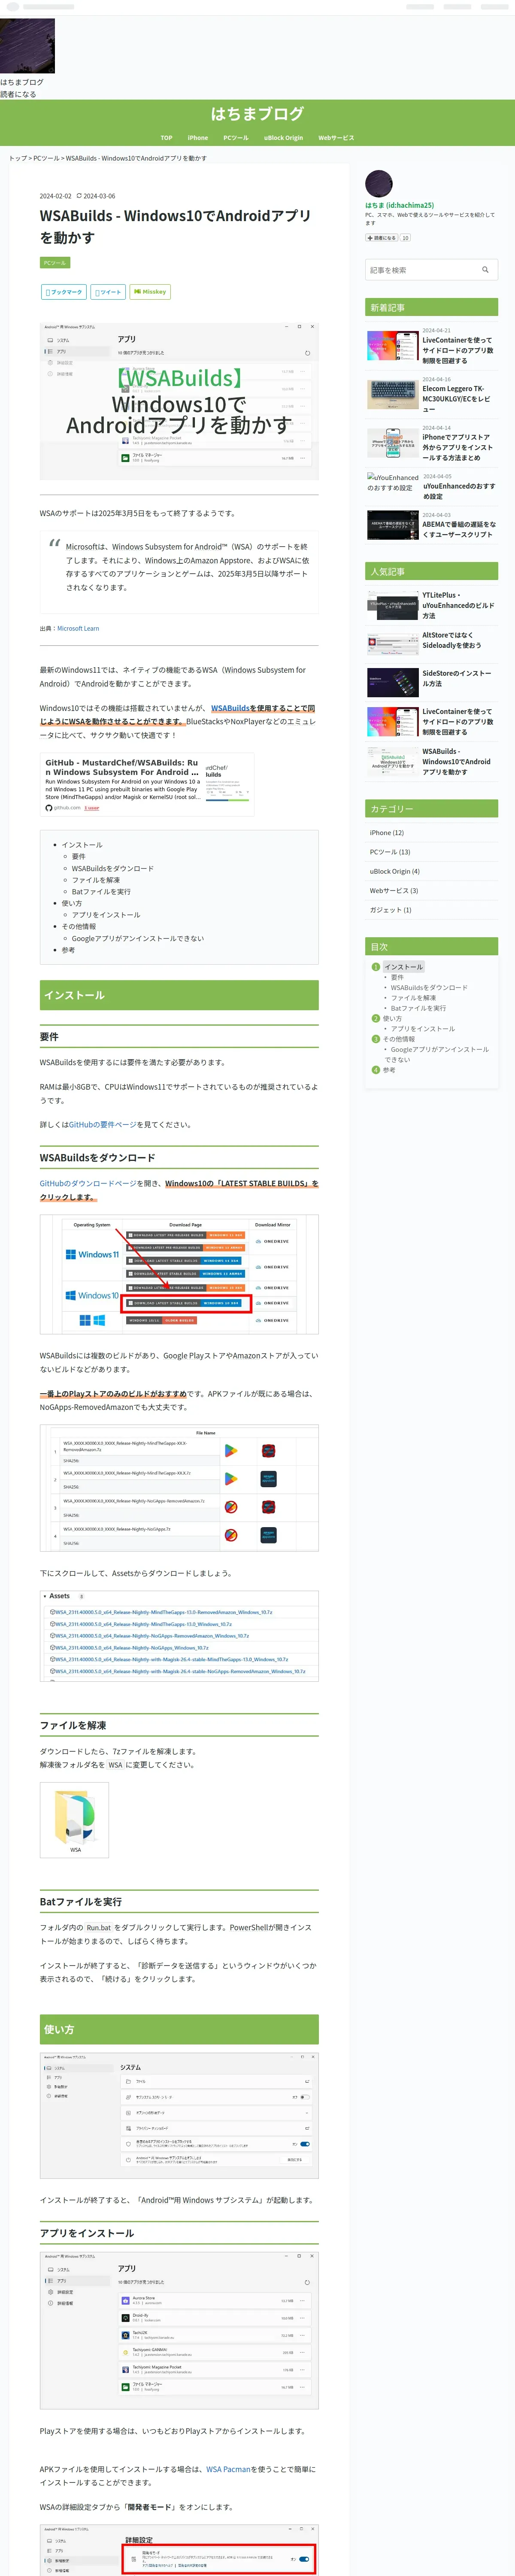Open the TOP navigation menu item
The image size is (515, 2576).
coord(166,138)
